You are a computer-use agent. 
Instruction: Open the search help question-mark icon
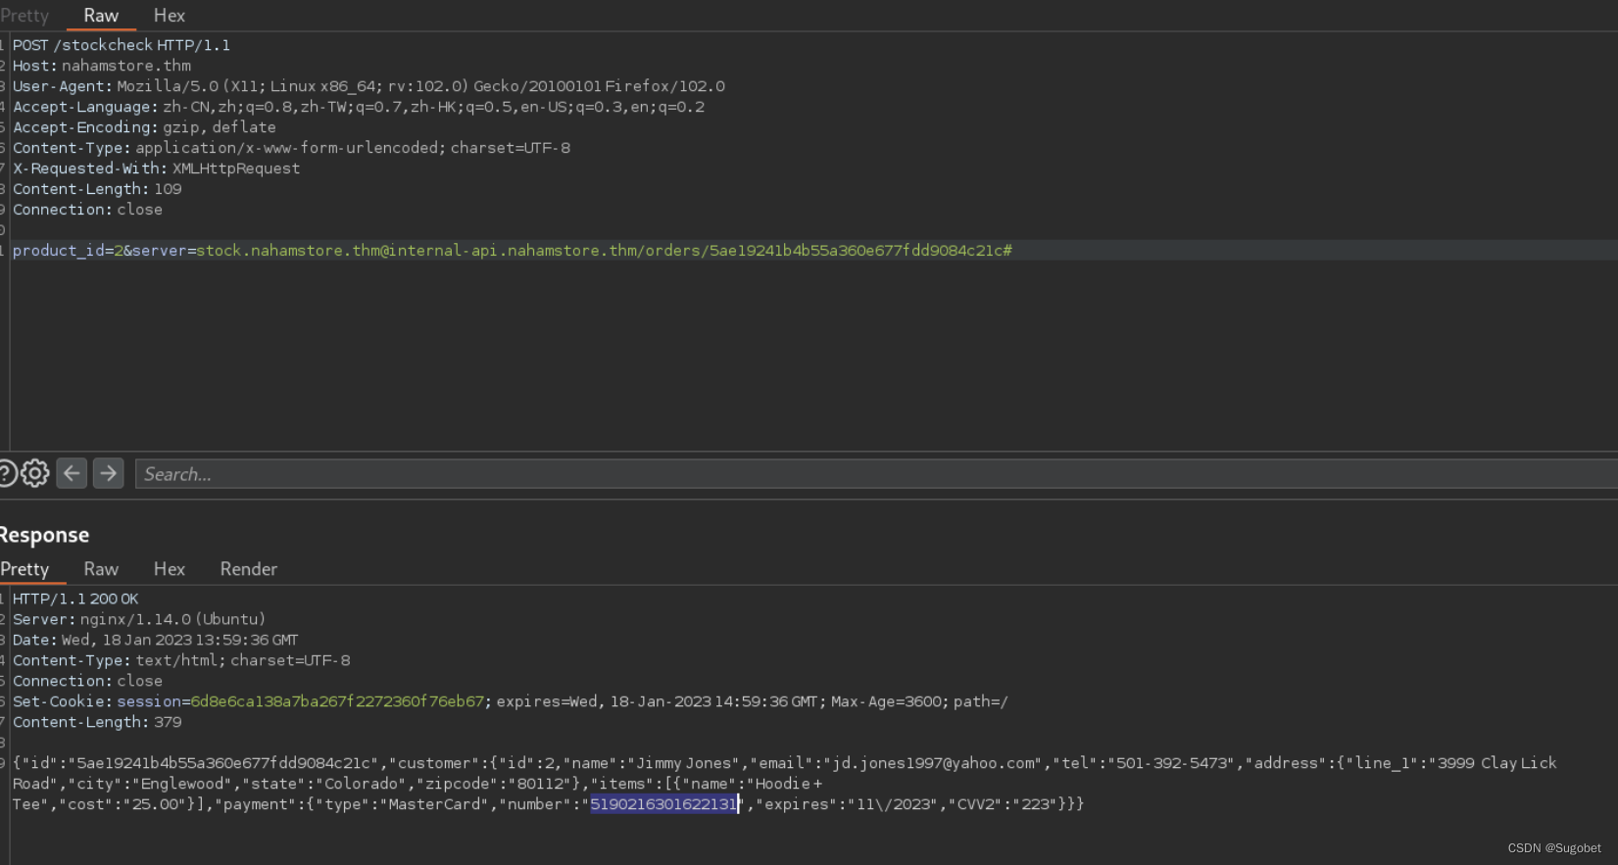click(x=6, y=474)
